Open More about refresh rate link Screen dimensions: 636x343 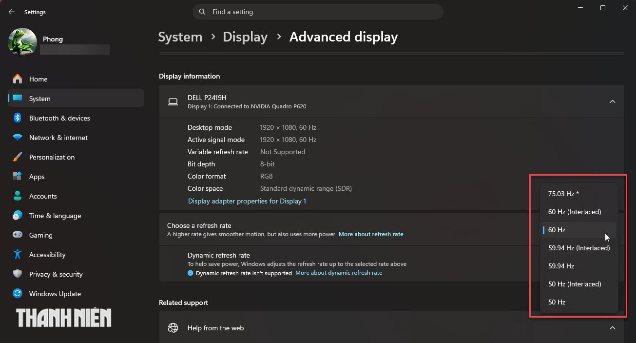click(371, 234)
